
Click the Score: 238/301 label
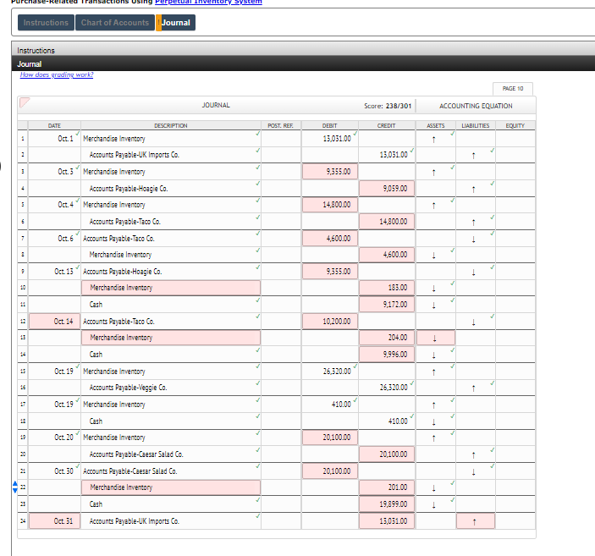click(388, 106)
